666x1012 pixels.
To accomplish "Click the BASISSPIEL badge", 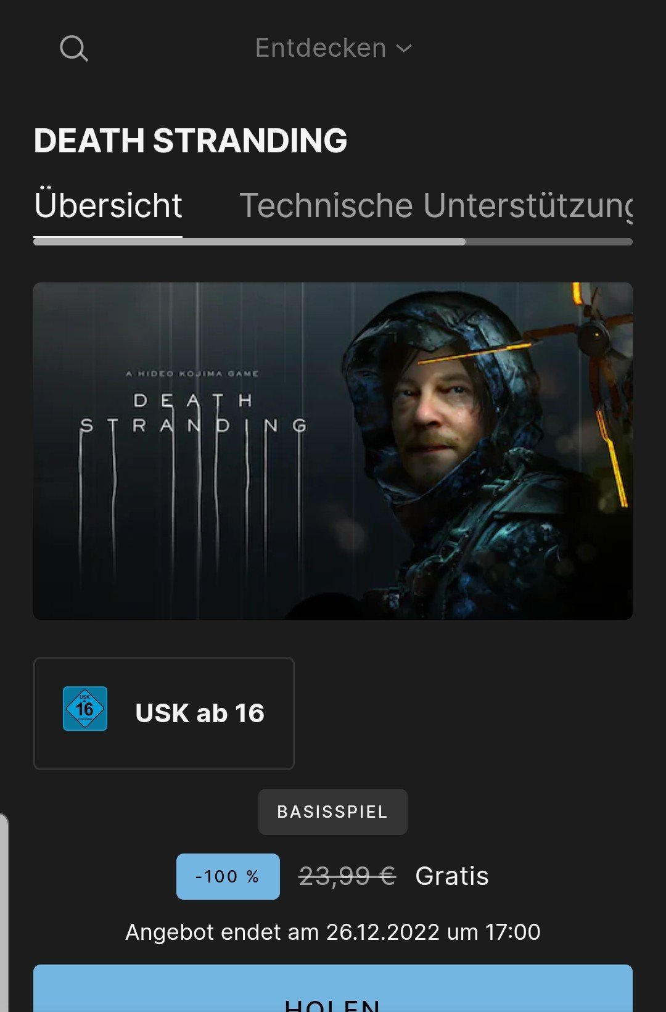I will point(333,812).
